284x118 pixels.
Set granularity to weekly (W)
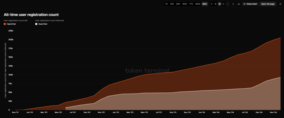point(215,4)
